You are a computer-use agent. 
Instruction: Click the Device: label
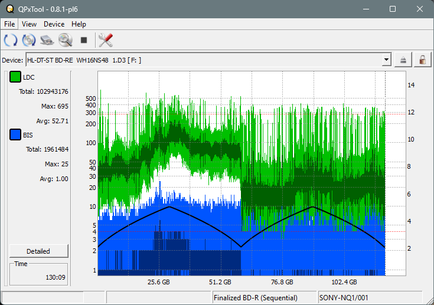pos(12,60)
